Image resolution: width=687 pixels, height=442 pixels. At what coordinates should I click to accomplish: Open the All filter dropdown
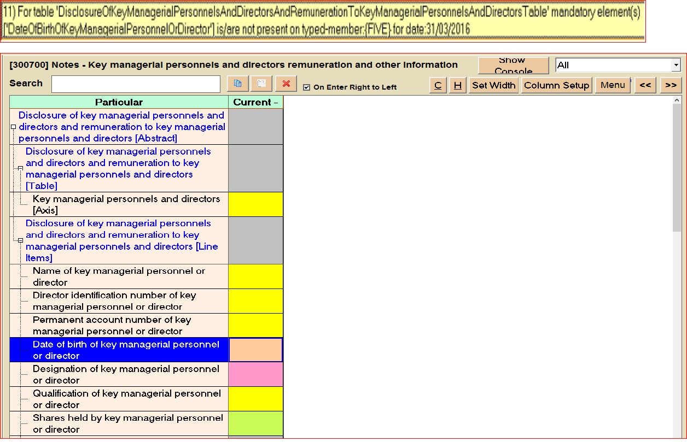tap(676, 66)
